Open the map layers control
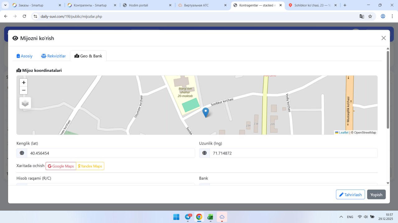 pos(25,103)
